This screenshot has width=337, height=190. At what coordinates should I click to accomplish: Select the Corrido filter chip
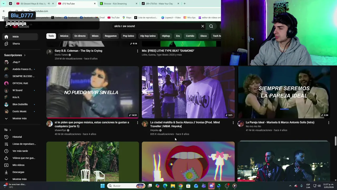(x=190, y=36)
